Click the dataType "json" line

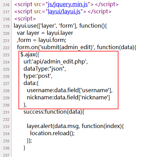[45, 69]
